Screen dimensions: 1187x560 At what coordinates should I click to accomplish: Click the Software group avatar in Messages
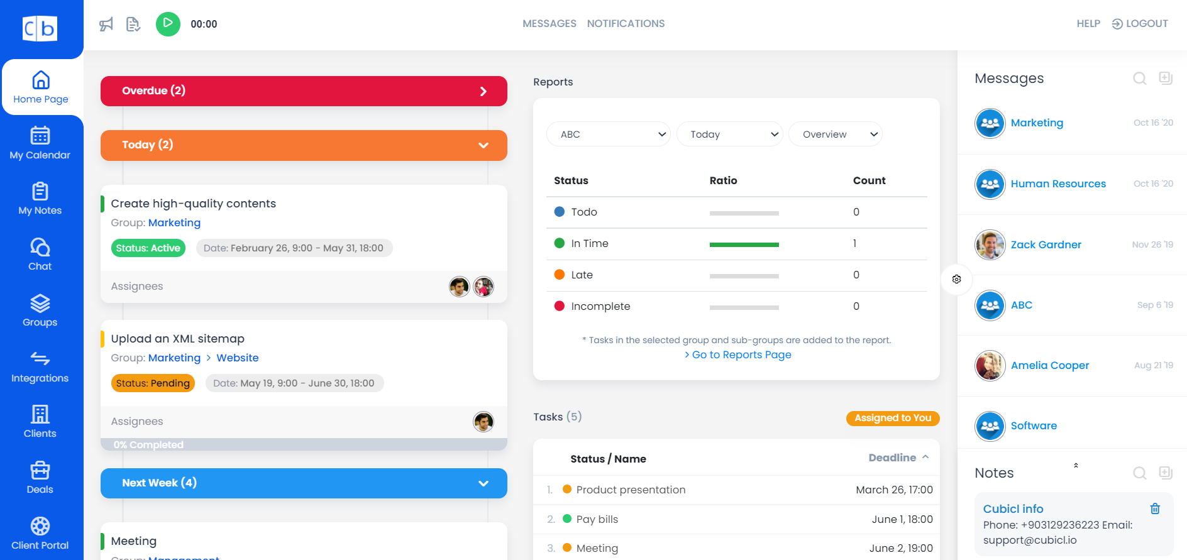[990, 426]
